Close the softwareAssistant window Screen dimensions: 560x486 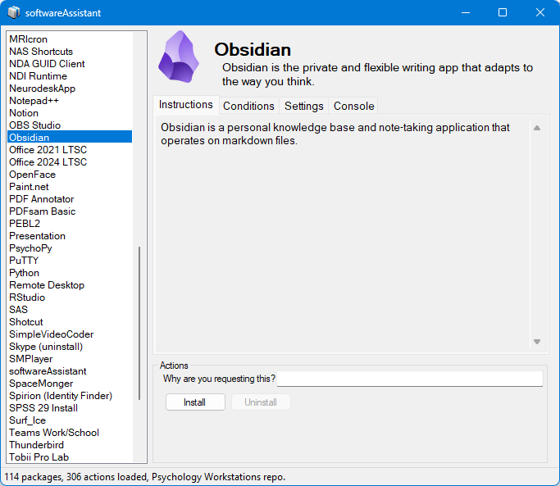(540, 12)
